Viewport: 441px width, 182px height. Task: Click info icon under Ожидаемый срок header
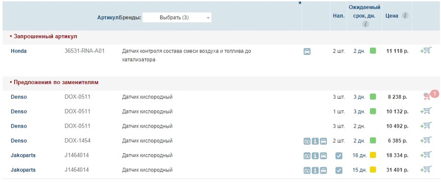pos(365,24)
